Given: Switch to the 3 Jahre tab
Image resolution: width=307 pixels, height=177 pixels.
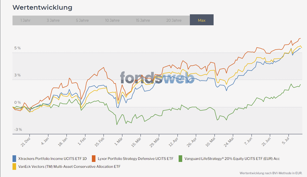Looking at the screenshot, I should [x=53, y=20].
